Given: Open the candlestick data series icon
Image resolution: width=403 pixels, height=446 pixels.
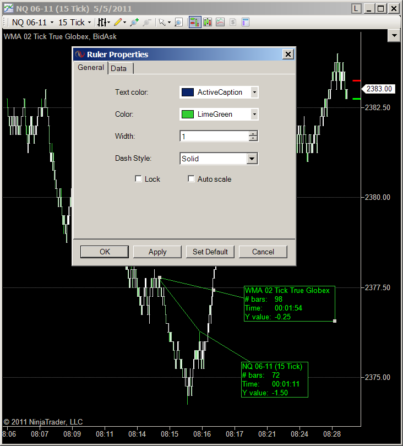Looking at the screenshot, I should click(208, 22).
